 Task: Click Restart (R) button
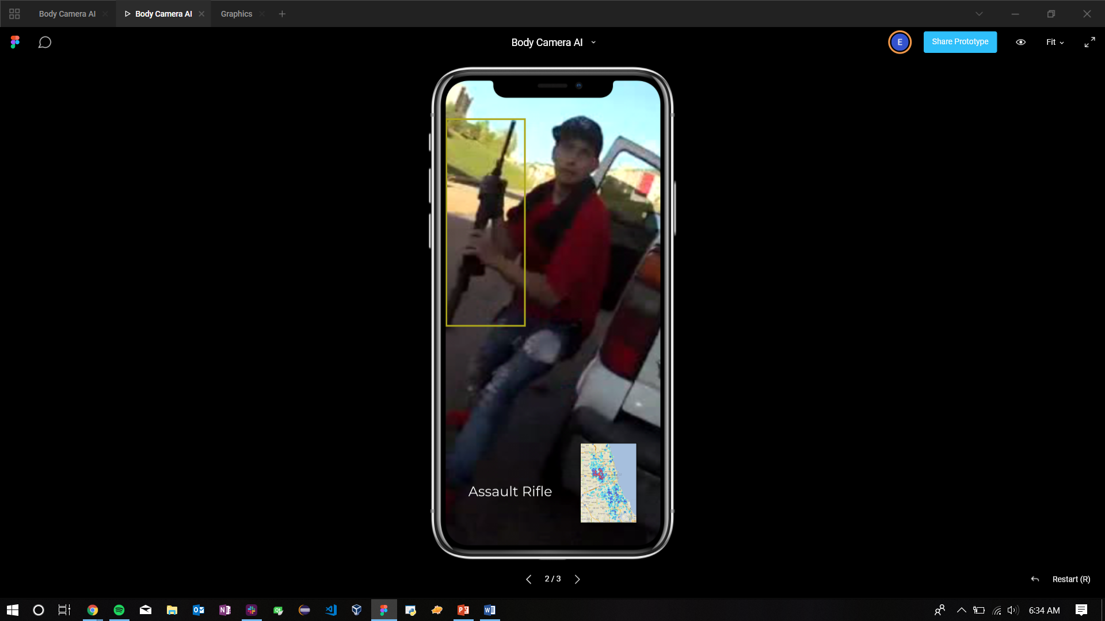point(1070,579)
